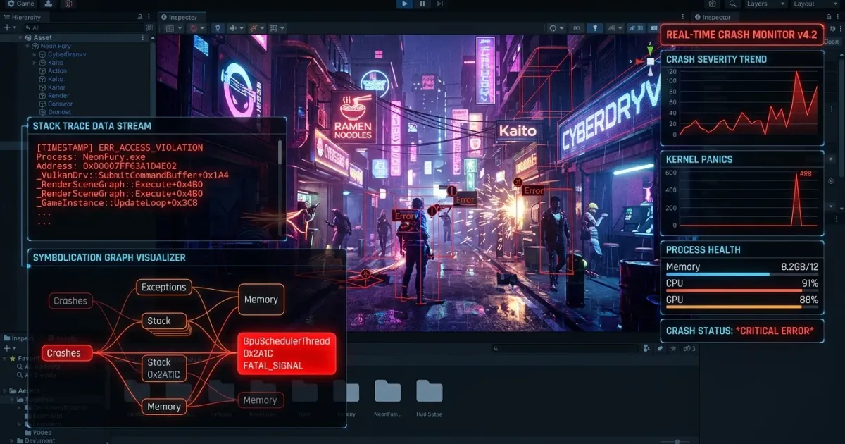Viewport: 845px width, 444px height.
Task: Open the red globe draw mode dropdown
Action: (x=197, y=28)
